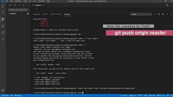Split the editor to the right
This screenshot has width=173, height=97.
(x=167, y=5)
